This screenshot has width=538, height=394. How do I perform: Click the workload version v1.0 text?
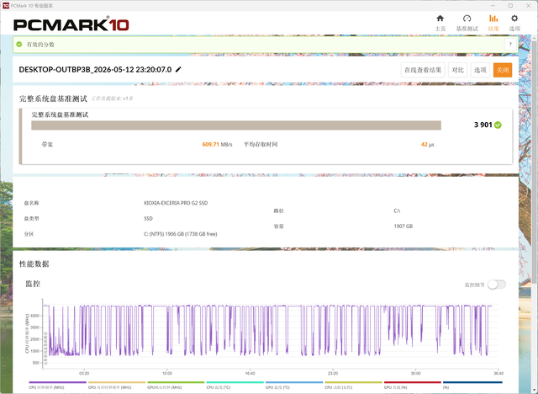coord(112,98)
